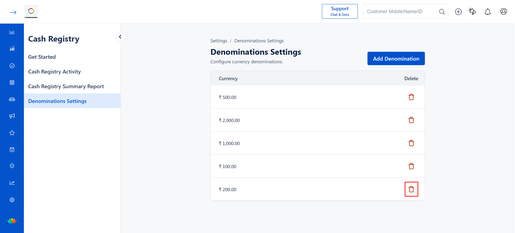The height and width of the screenshot is (233, 515).
Task: Select Denominations Settings menu item
Action: [72, 101]
